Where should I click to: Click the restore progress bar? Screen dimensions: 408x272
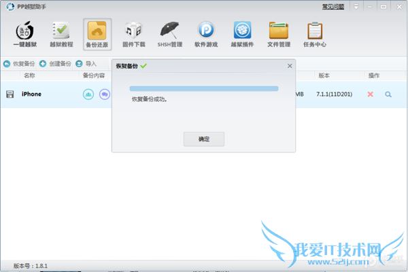204,89
